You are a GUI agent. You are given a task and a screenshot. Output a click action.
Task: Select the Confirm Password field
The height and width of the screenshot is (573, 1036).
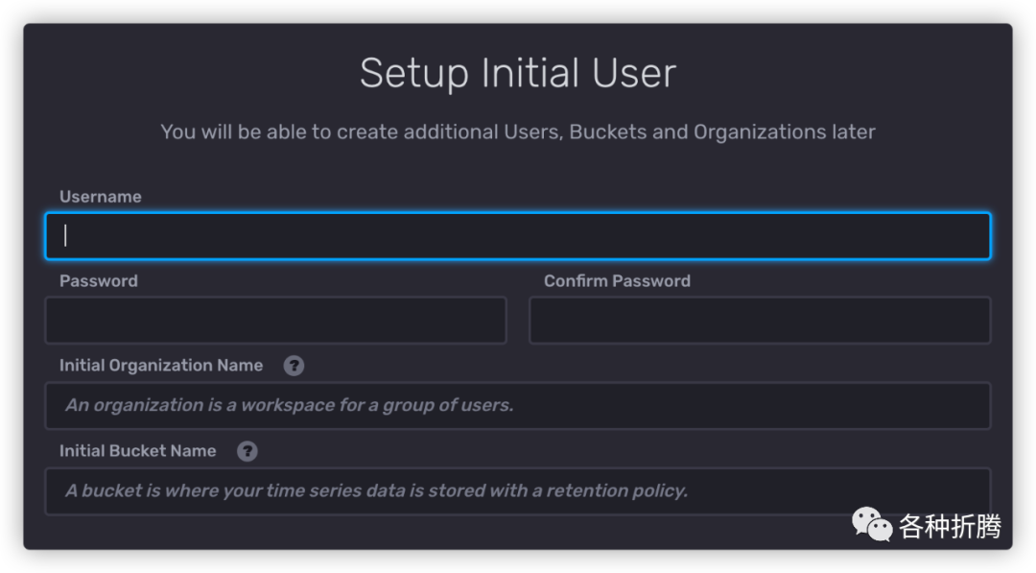point(759,321)
